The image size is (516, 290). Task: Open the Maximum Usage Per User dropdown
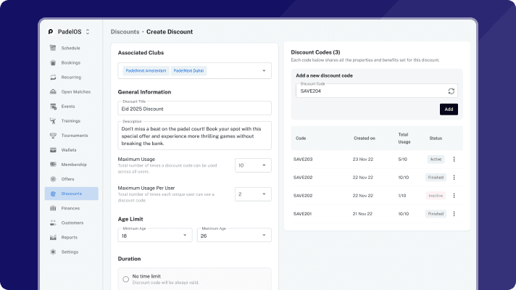click(x=253, y=194)
